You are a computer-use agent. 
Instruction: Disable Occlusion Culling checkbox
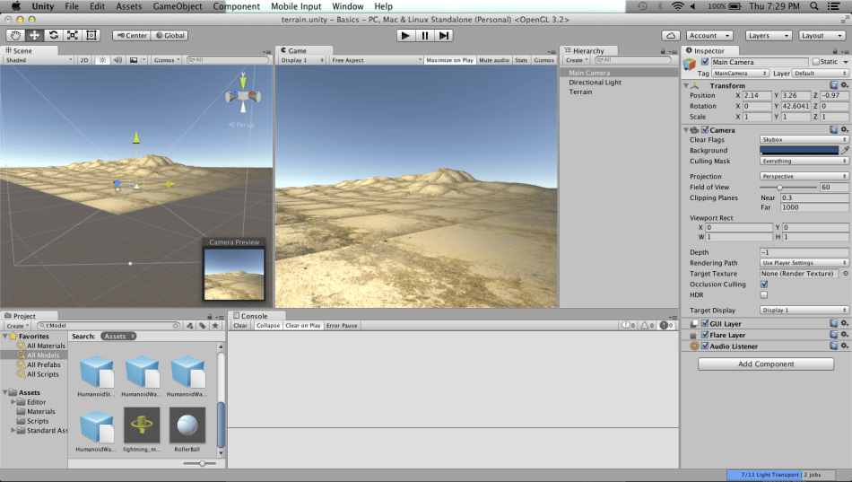point(764,284)
